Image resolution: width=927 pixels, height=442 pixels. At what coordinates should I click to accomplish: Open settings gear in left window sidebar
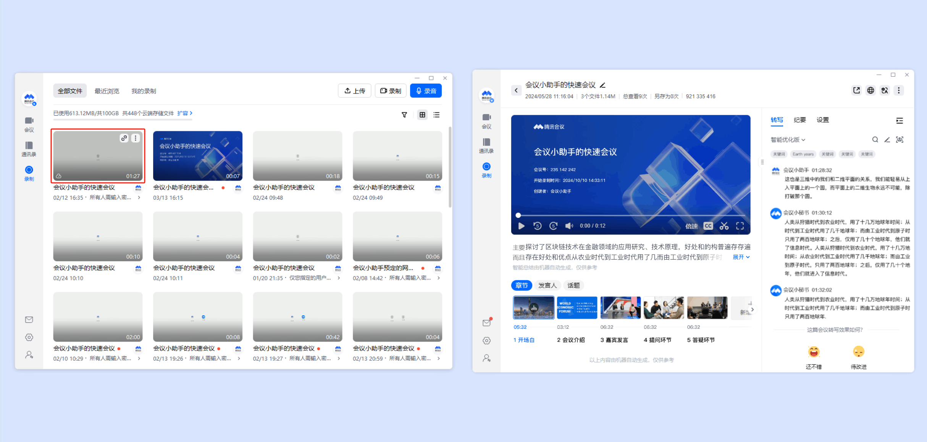click(29, 337)
